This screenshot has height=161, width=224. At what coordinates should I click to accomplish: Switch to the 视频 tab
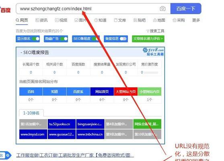click(x=61, y=20)
